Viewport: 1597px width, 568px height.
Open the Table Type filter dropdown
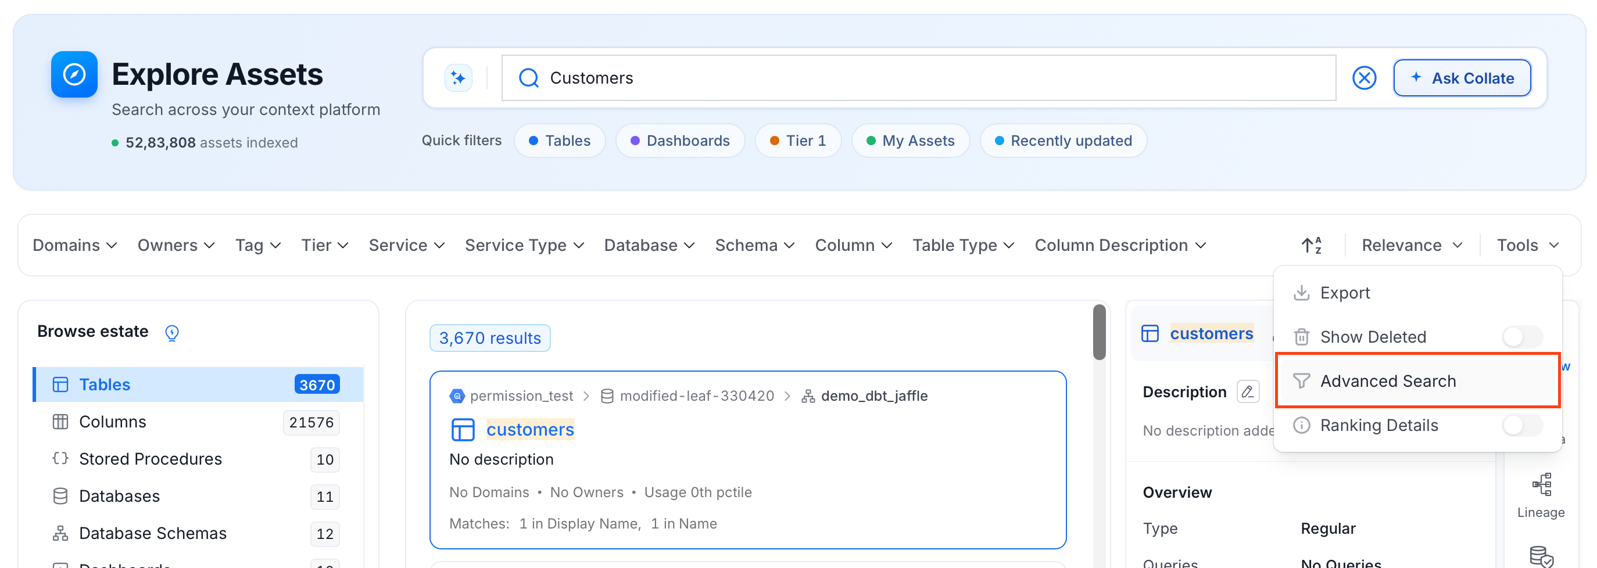964,245
